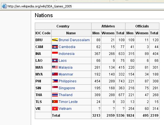Open the Cambodia country link
164x125 pixels.
click(x=67, y=47)
